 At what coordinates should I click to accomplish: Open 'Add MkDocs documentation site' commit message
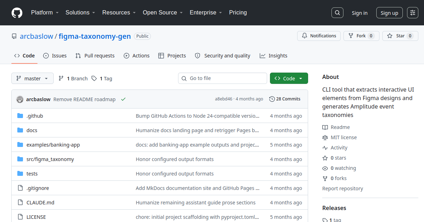198,188
